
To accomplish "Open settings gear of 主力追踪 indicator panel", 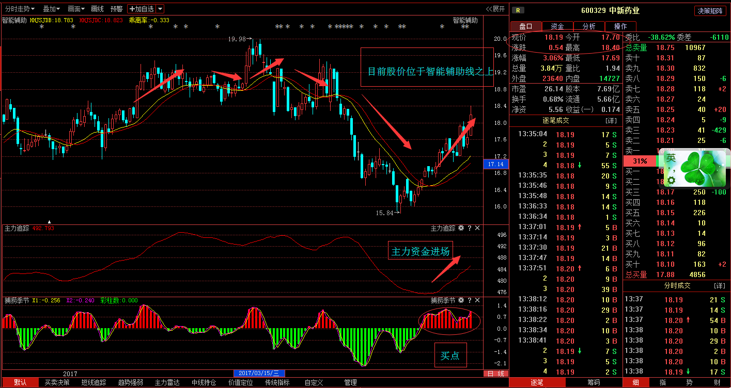I will [461, 228].
